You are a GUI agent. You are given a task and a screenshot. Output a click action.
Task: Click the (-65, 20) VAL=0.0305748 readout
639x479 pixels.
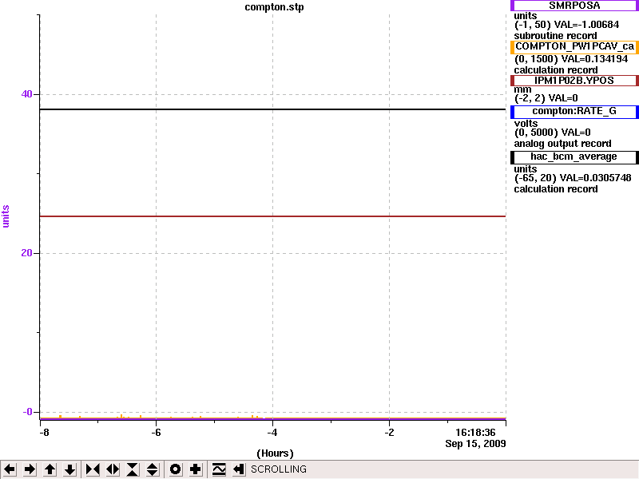tap(573, 177)
